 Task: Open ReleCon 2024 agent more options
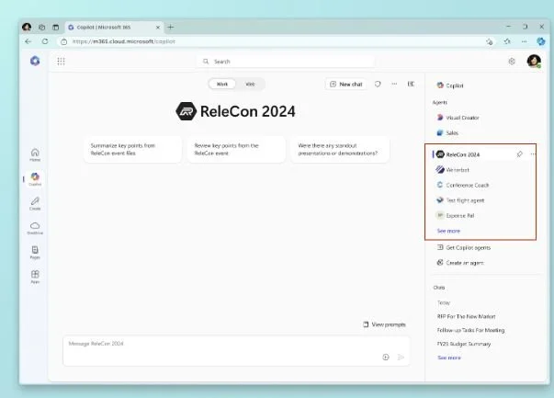533,154
